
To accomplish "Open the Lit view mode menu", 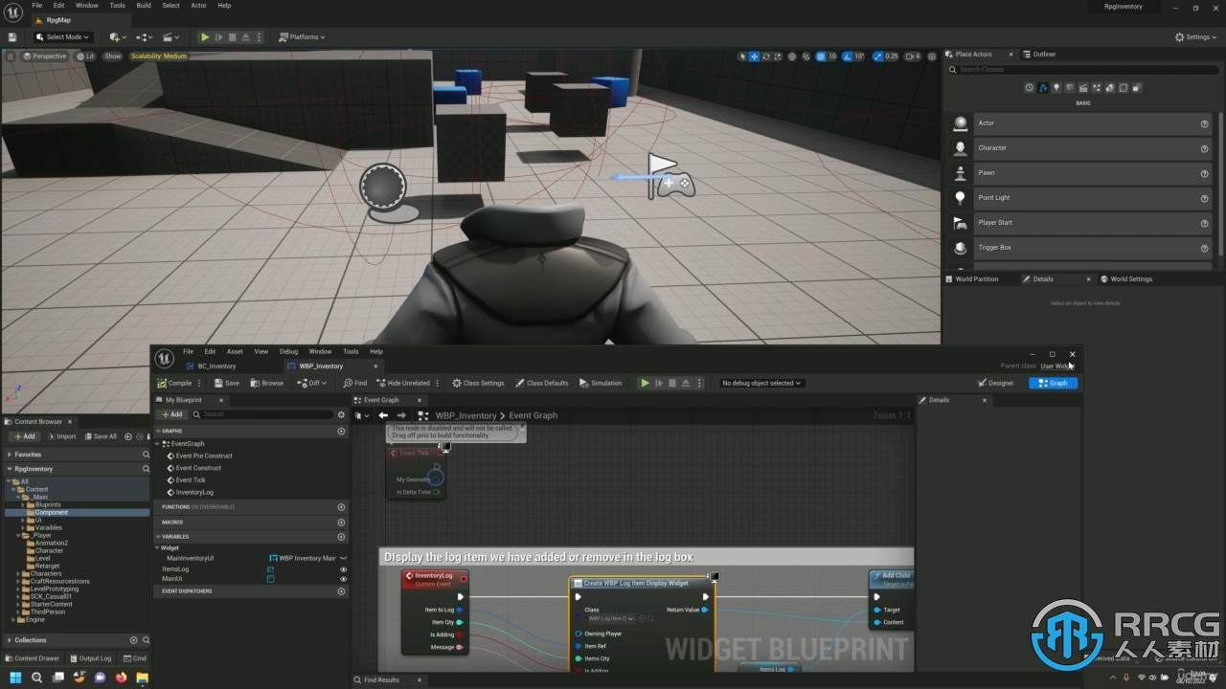I will (86, 56).
